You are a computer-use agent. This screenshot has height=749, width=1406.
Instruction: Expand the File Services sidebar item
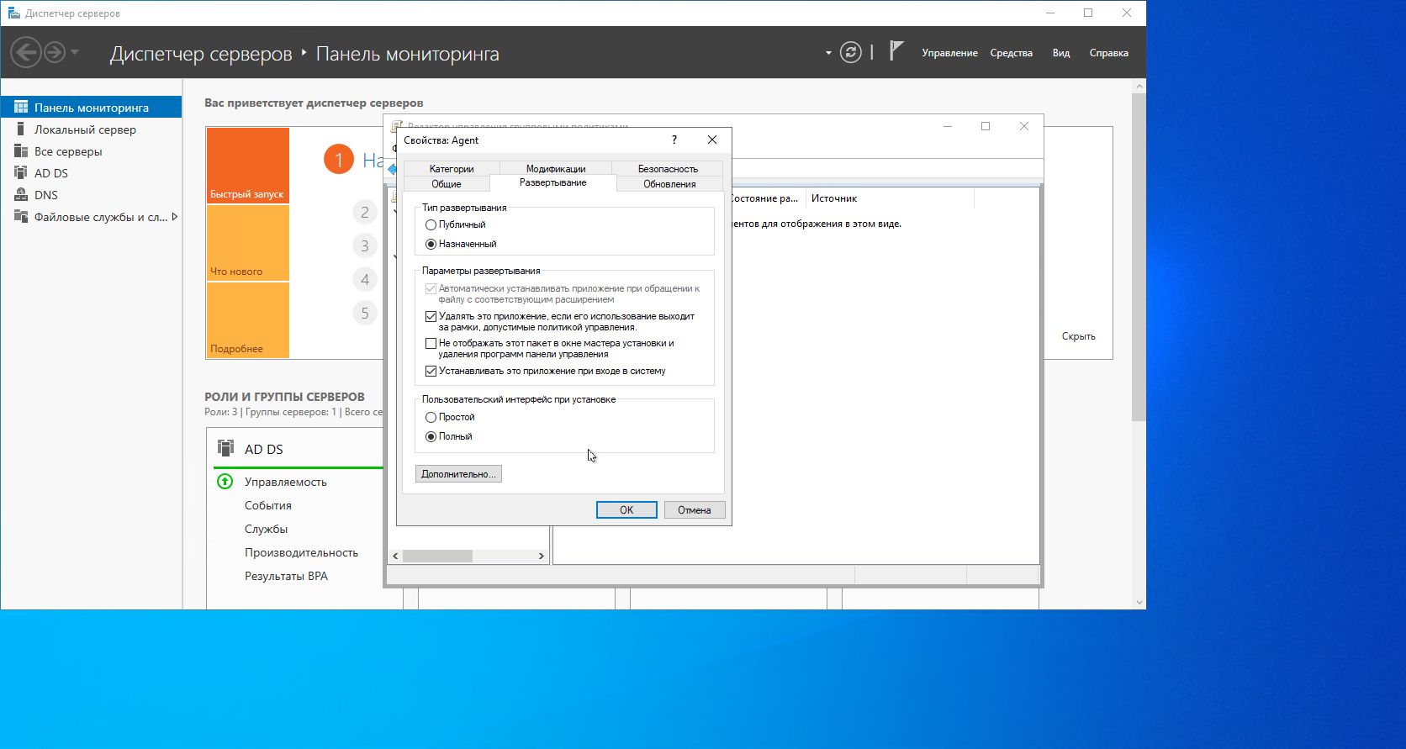coord(174,217)
